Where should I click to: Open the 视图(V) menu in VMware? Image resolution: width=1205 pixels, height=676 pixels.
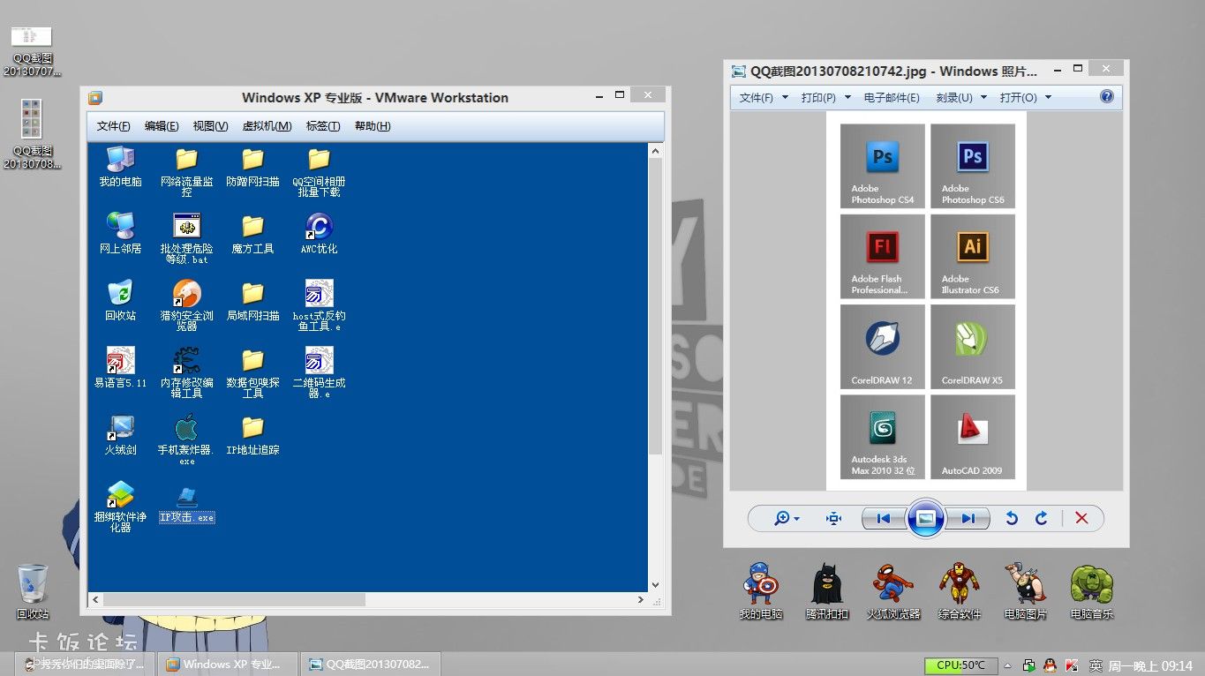pyautogui.click(x=210, y=126)
